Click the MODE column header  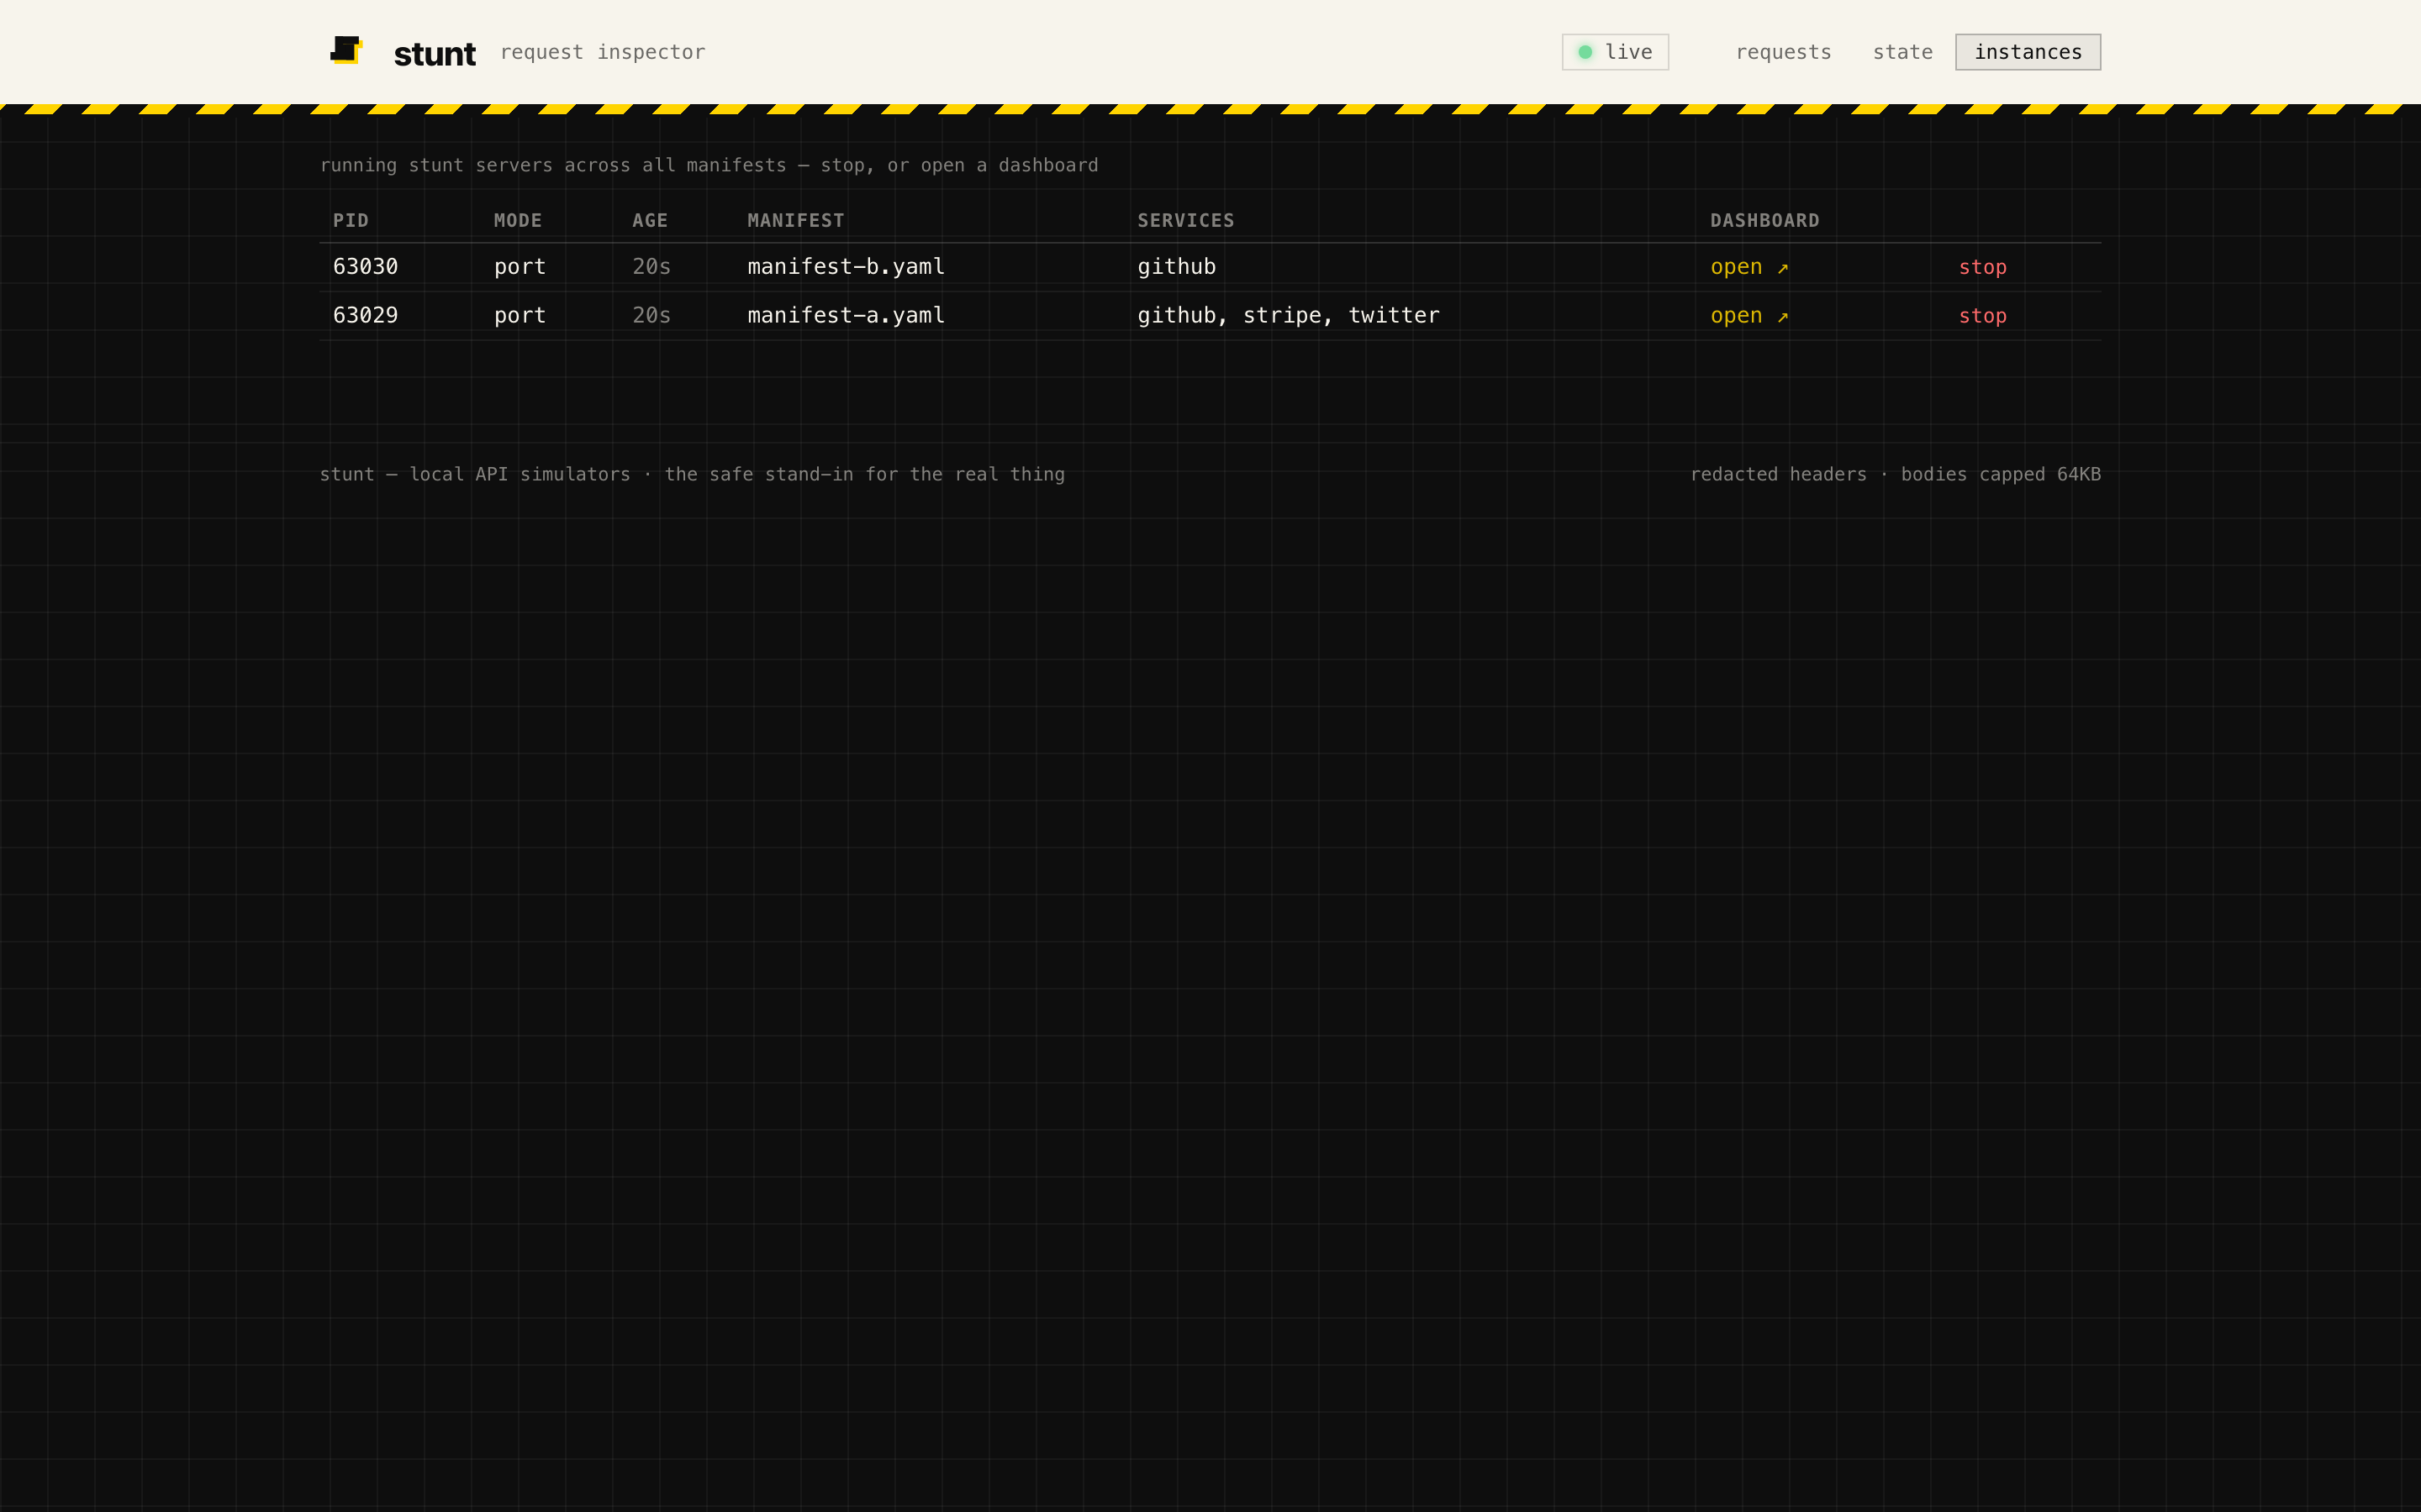click(x=517, y=221)
